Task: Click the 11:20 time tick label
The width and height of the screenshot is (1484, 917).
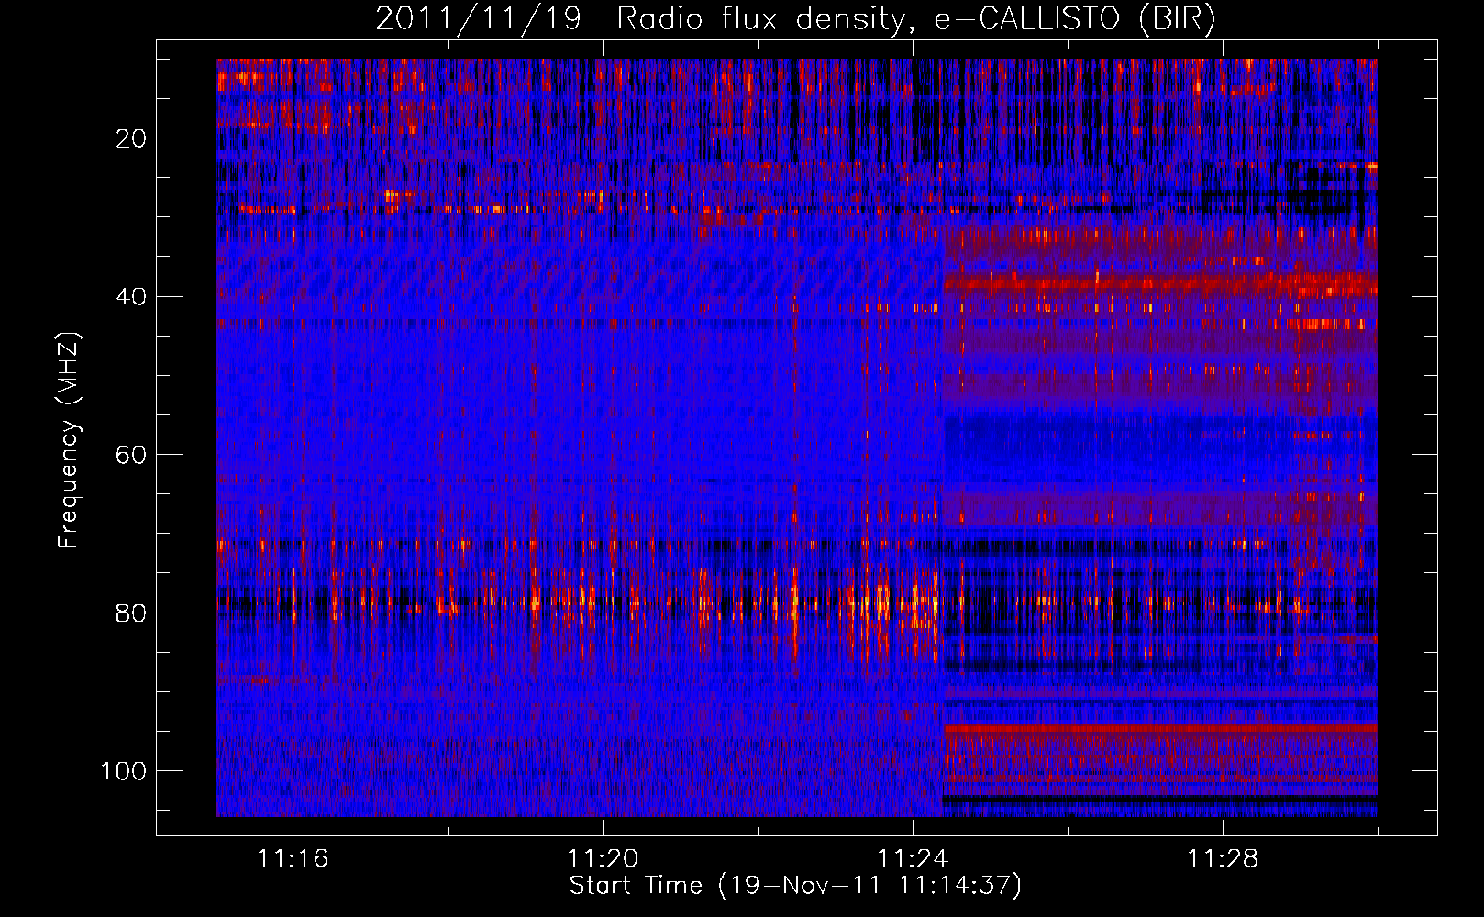Action: [x=603, y=859]
